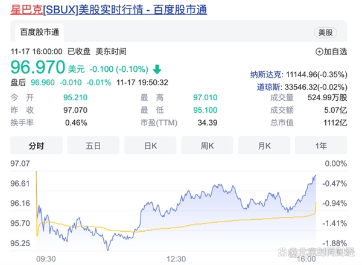Switch chart to 周K view

tap(208, 145)
